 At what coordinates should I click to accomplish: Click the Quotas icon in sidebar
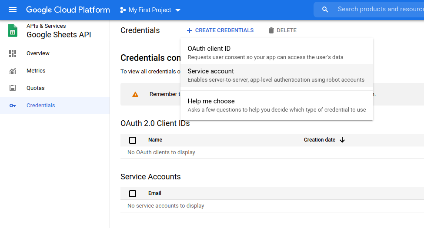[13, 88]
